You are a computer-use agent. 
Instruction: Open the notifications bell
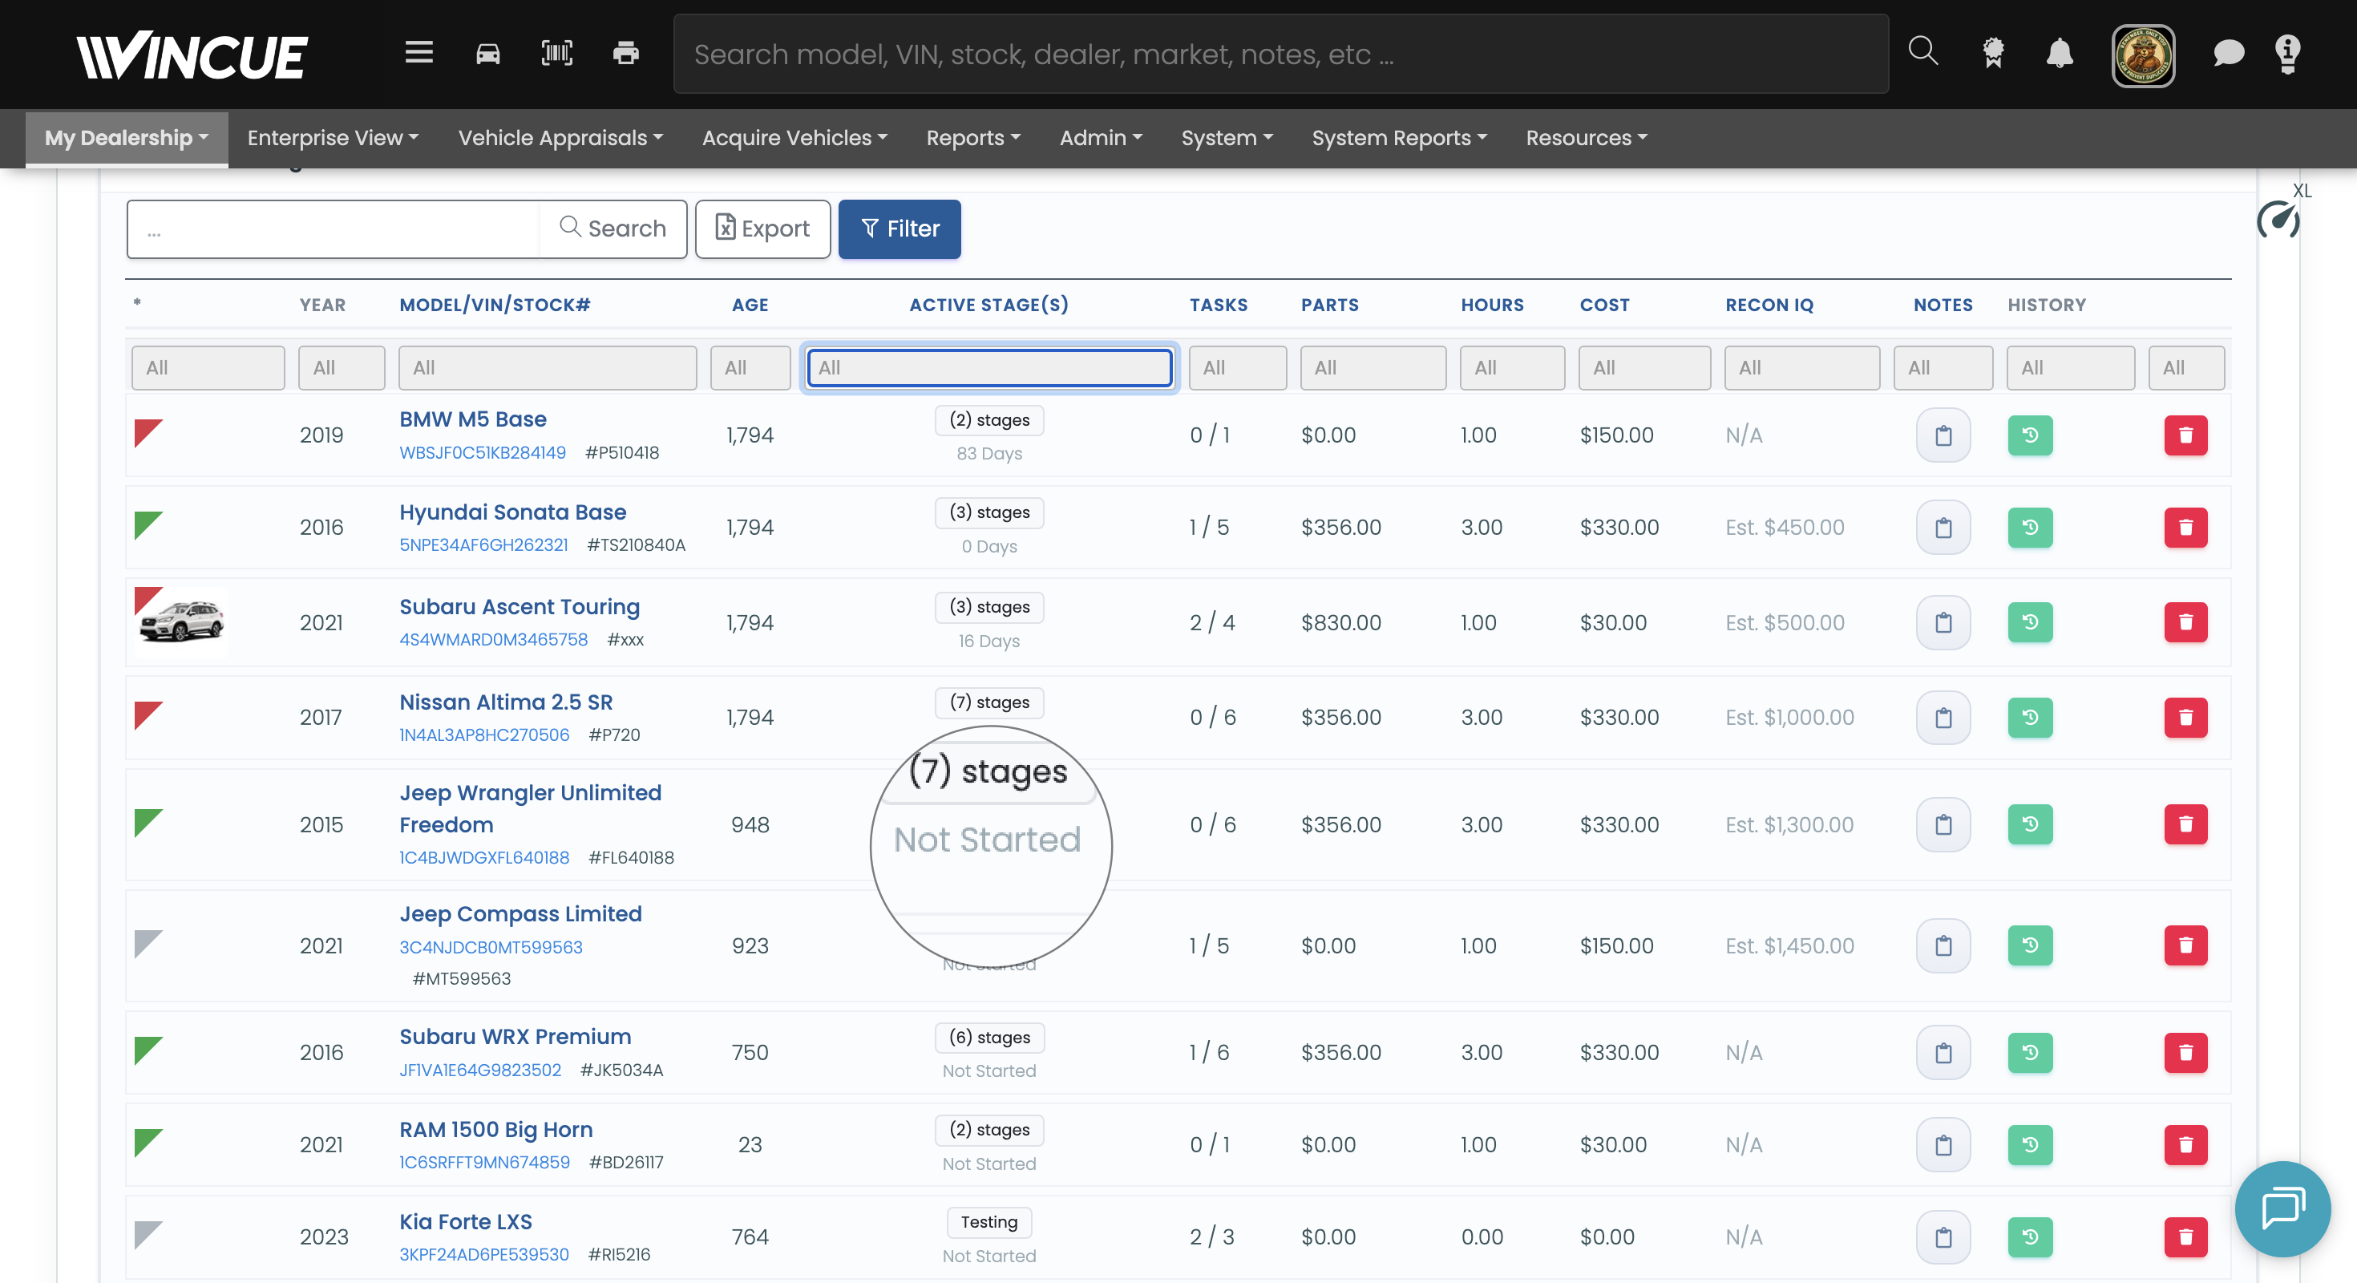(2059, 53)
